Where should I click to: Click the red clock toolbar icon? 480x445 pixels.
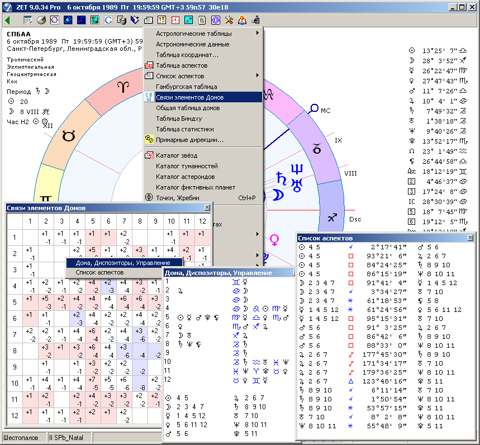pos(175,20)
